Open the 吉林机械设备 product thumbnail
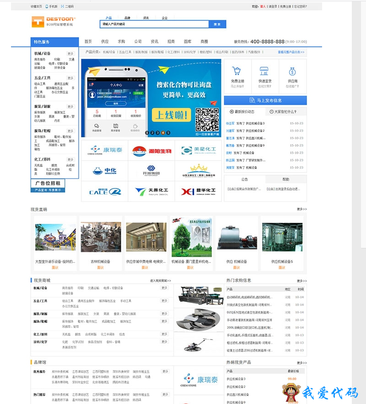This screenshot has width=366, height=404. (101, 237)
